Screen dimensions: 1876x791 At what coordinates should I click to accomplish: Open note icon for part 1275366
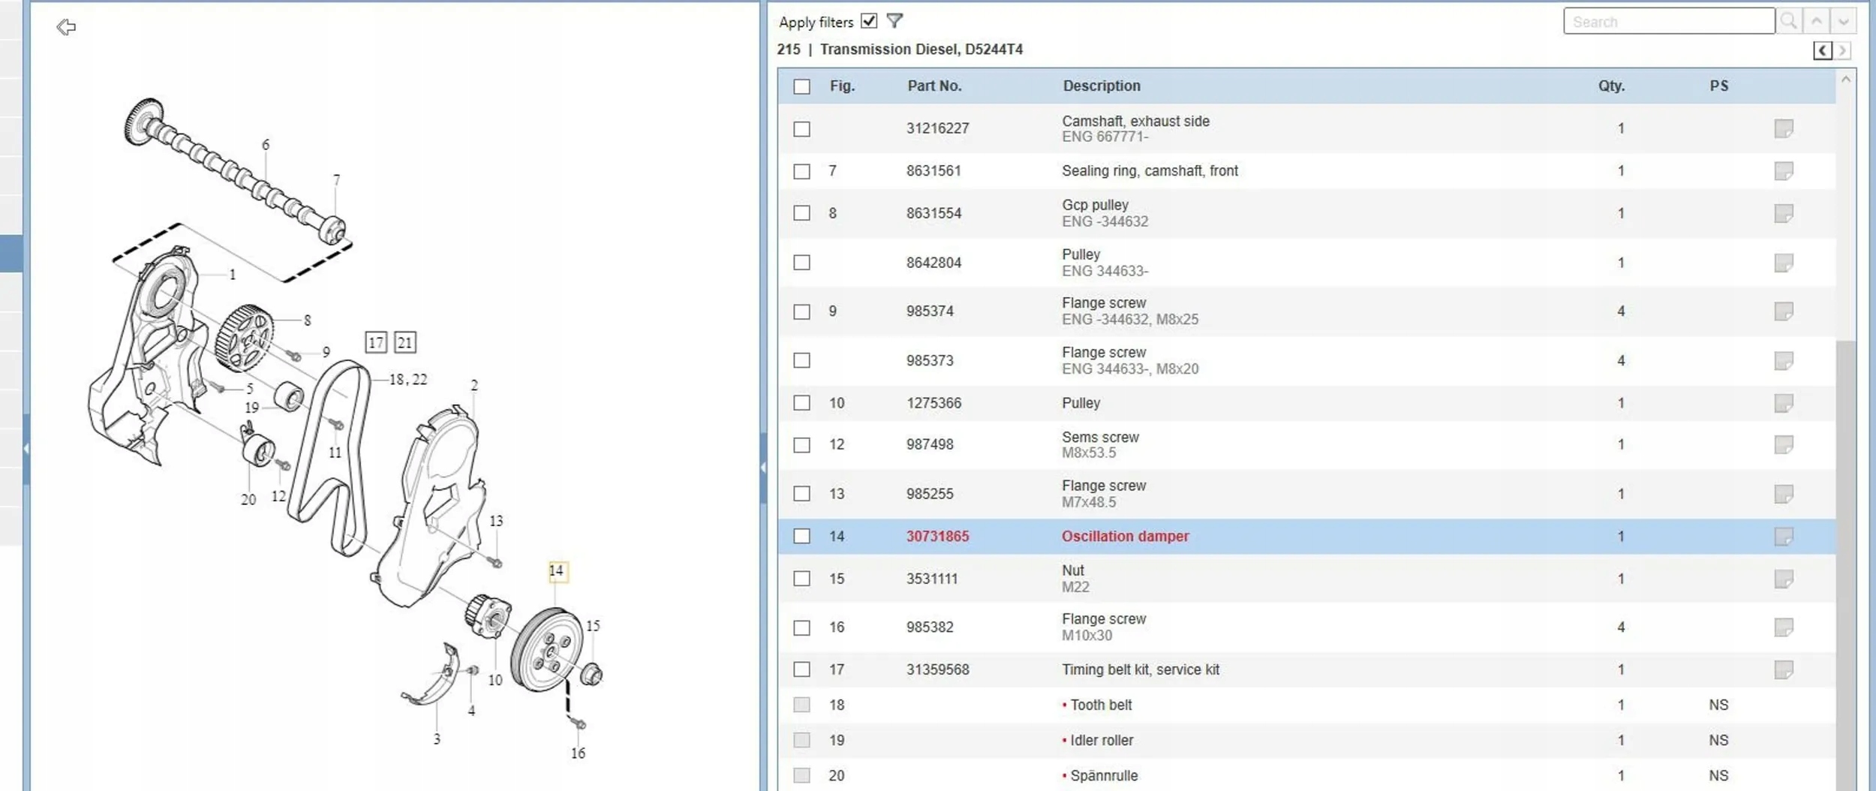tap(1784, 403)
